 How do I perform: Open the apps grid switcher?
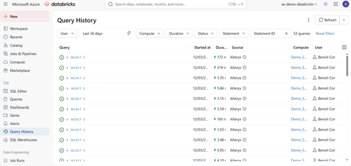click(x=336, y=4)
